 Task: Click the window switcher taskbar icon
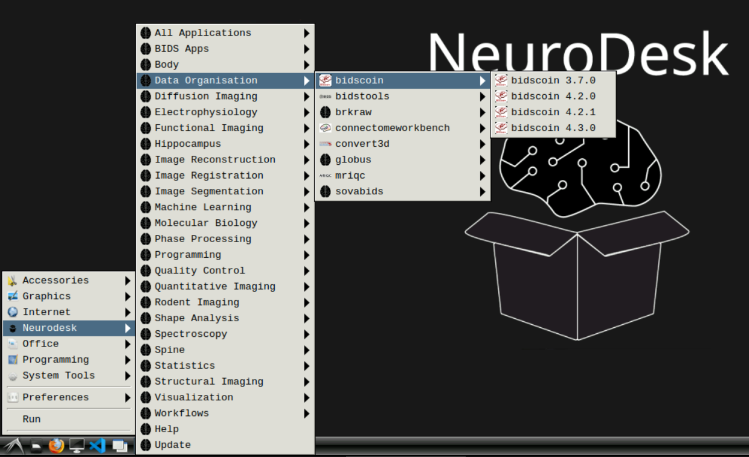pos(120,447)
